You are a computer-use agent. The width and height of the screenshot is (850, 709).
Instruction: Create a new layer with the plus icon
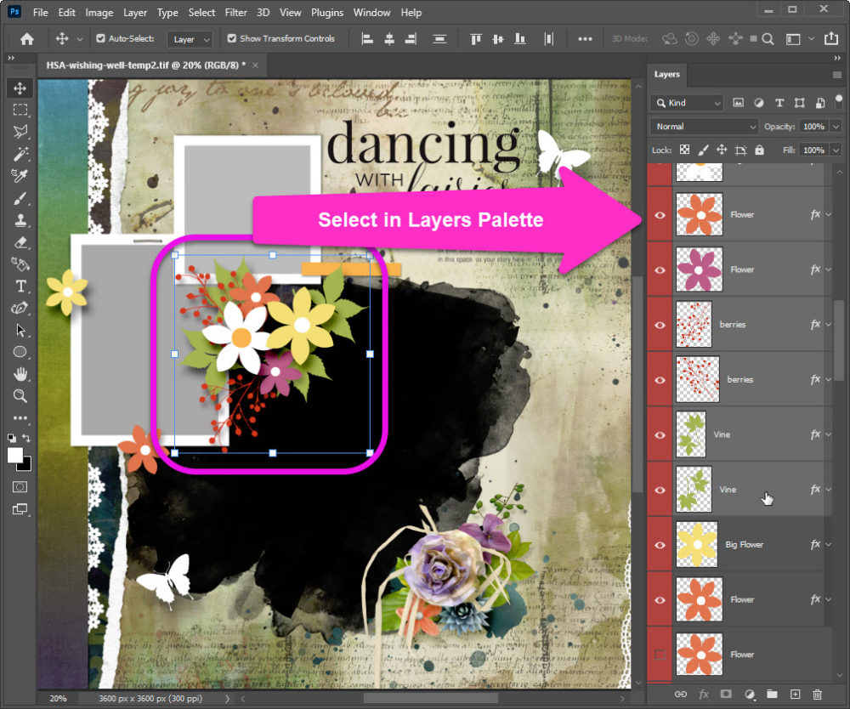[x=795, y=695]
